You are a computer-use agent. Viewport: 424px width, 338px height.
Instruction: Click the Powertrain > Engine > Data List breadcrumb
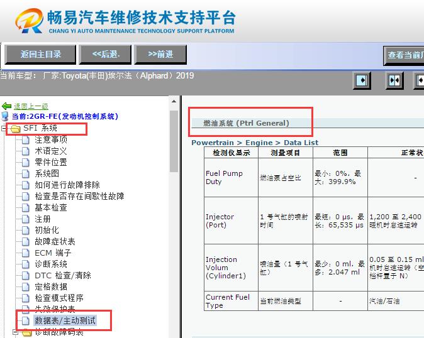tap(255, 143)
